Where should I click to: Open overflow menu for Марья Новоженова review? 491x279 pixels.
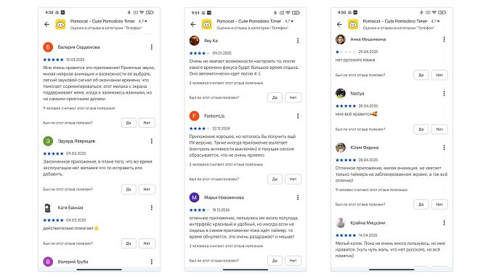(x=298, y=198)
